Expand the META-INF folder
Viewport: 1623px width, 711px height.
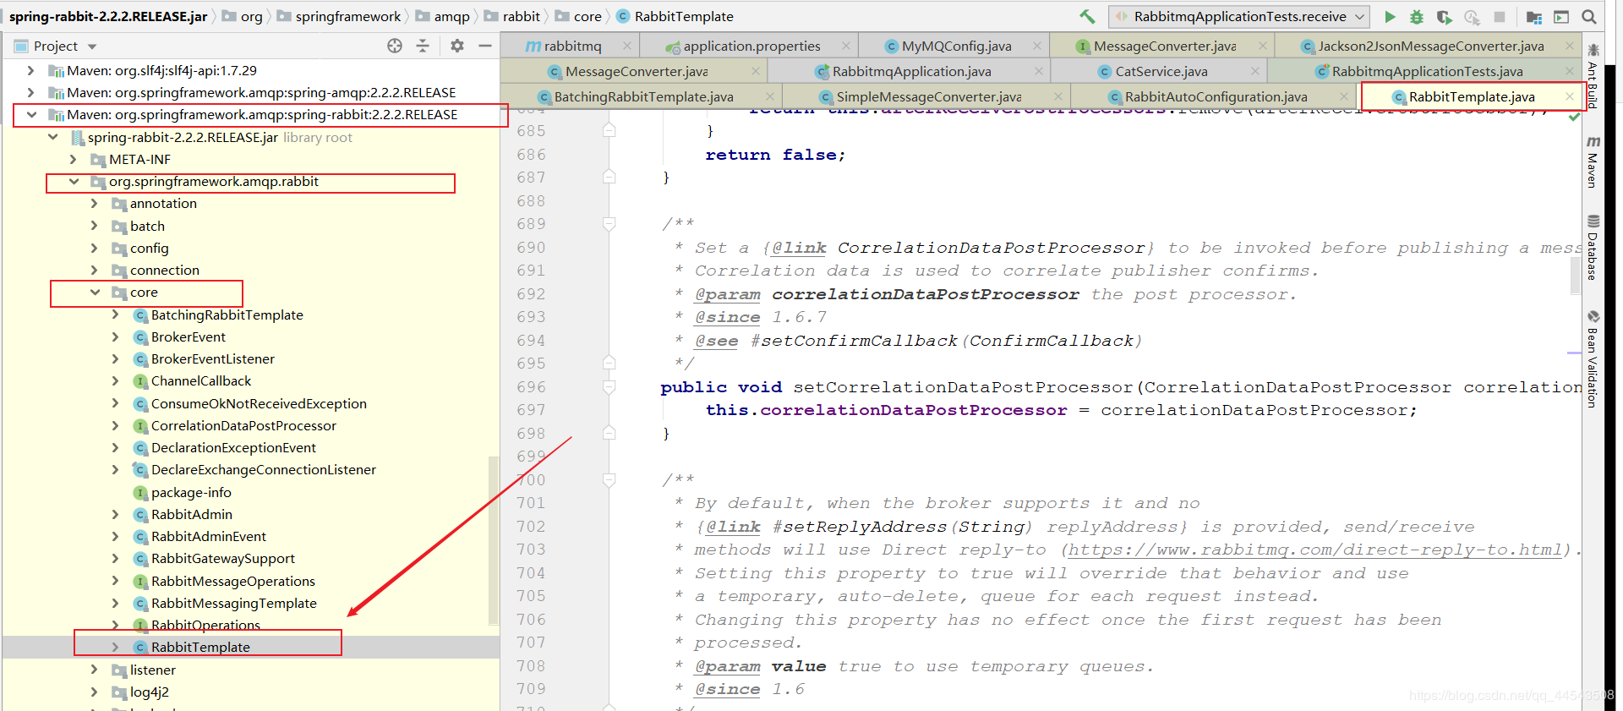pyautogui.click(x=74, y=159)
